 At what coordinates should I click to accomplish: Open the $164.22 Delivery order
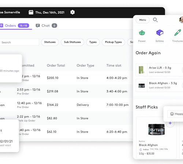(67, 105)
